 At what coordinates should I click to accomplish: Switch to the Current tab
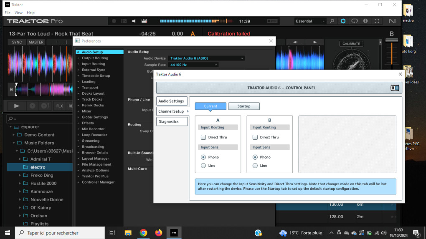click(x=210, y=106)
